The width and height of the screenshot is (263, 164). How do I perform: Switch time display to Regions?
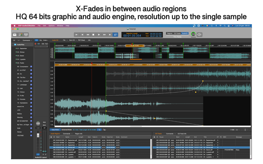[169, 34]
